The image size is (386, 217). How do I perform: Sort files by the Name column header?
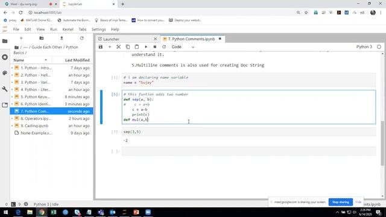(31, 60)
